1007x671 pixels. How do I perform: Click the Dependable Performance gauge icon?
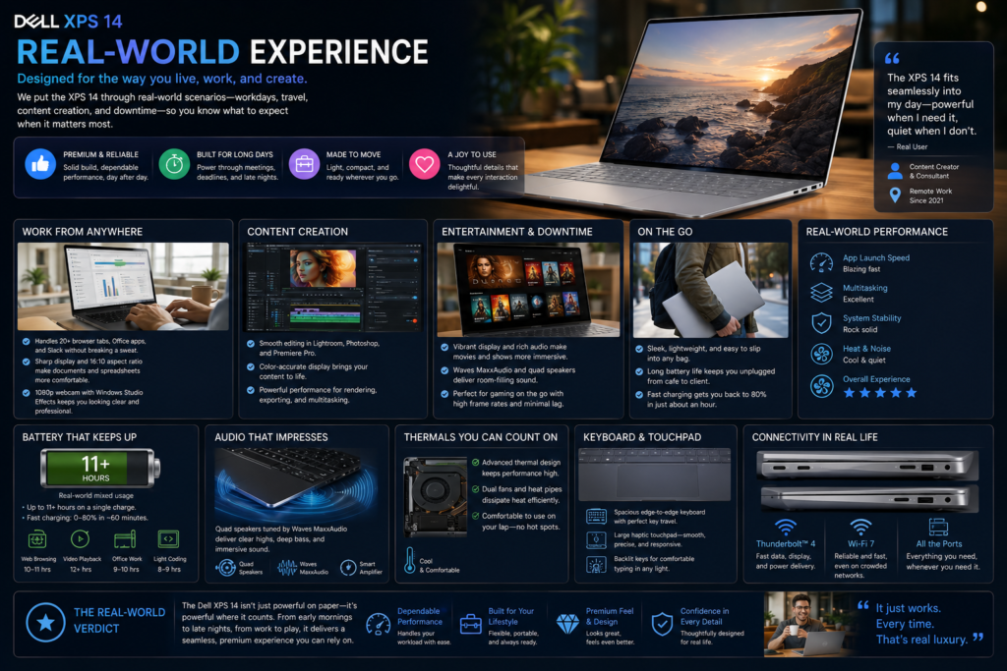[x=378, y=624]
